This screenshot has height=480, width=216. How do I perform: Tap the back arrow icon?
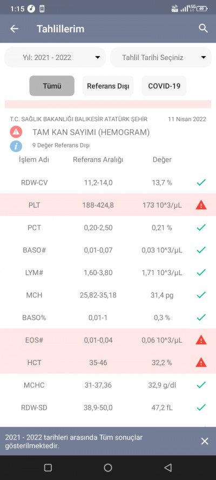15,29
